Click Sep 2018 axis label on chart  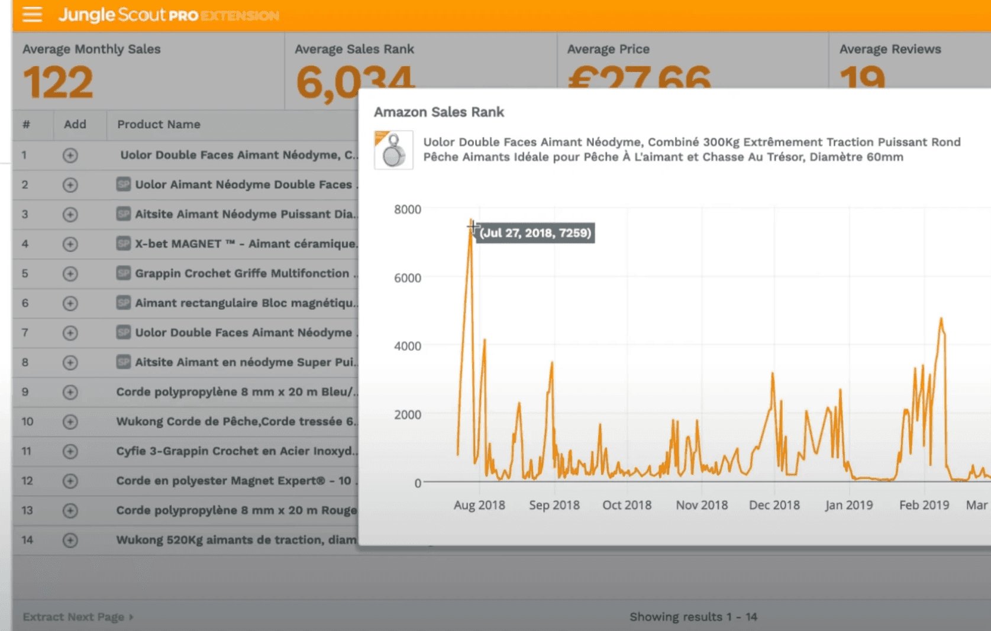click(x=554, y=505)
